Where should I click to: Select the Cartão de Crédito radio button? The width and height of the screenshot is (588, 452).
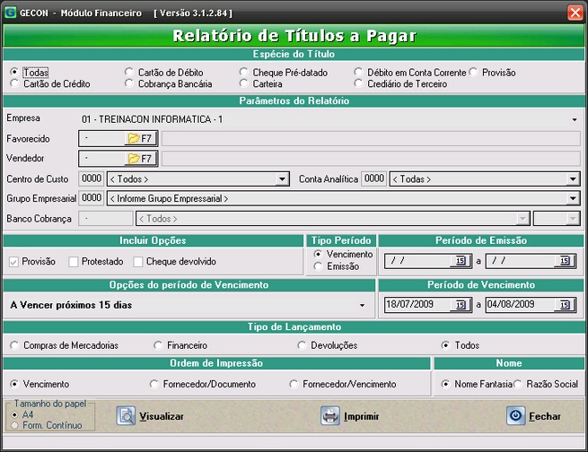[14, 83]
